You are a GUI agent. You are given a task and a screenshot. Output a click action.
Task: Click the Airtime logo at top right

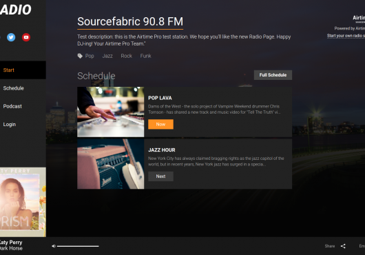359,19
